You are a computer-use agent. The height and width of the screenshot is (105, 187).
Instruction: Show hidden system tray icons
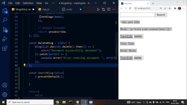tap(144, 102)
